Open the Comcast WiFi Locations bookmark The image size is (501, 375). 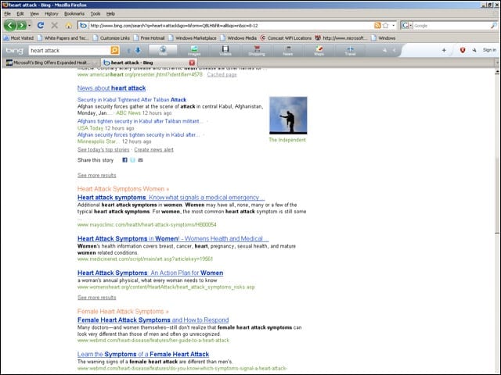click(x=286, y=38)
